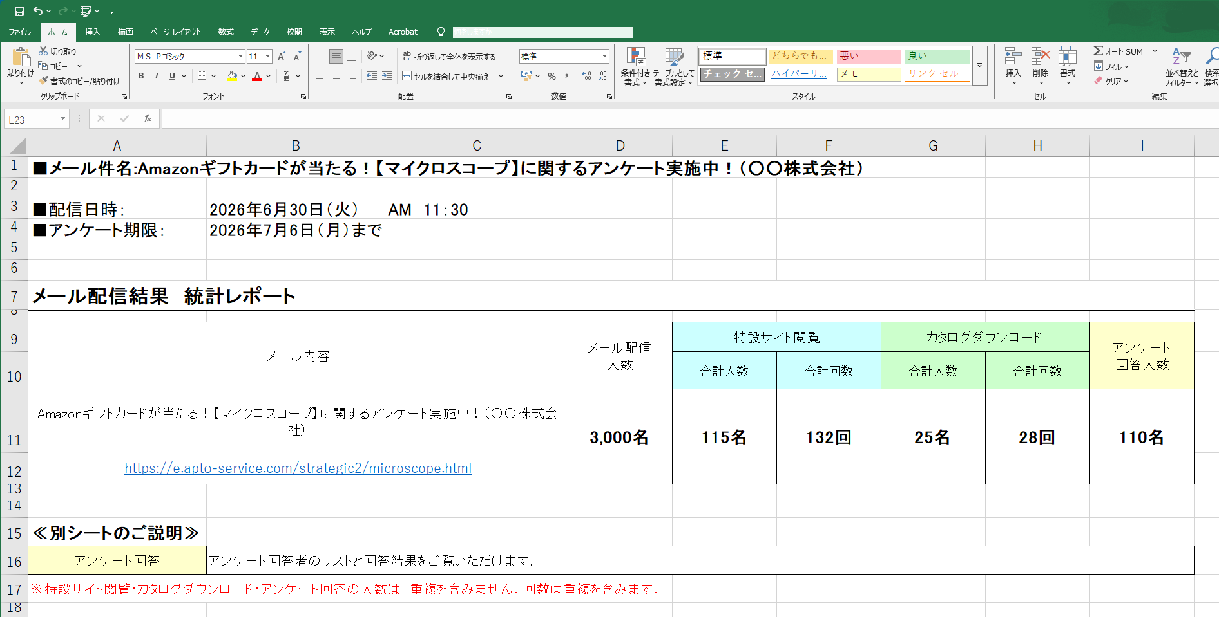The image size is (1219, 617).
Task: Expand the cell styles gallery
Action: tap(979, 66)
